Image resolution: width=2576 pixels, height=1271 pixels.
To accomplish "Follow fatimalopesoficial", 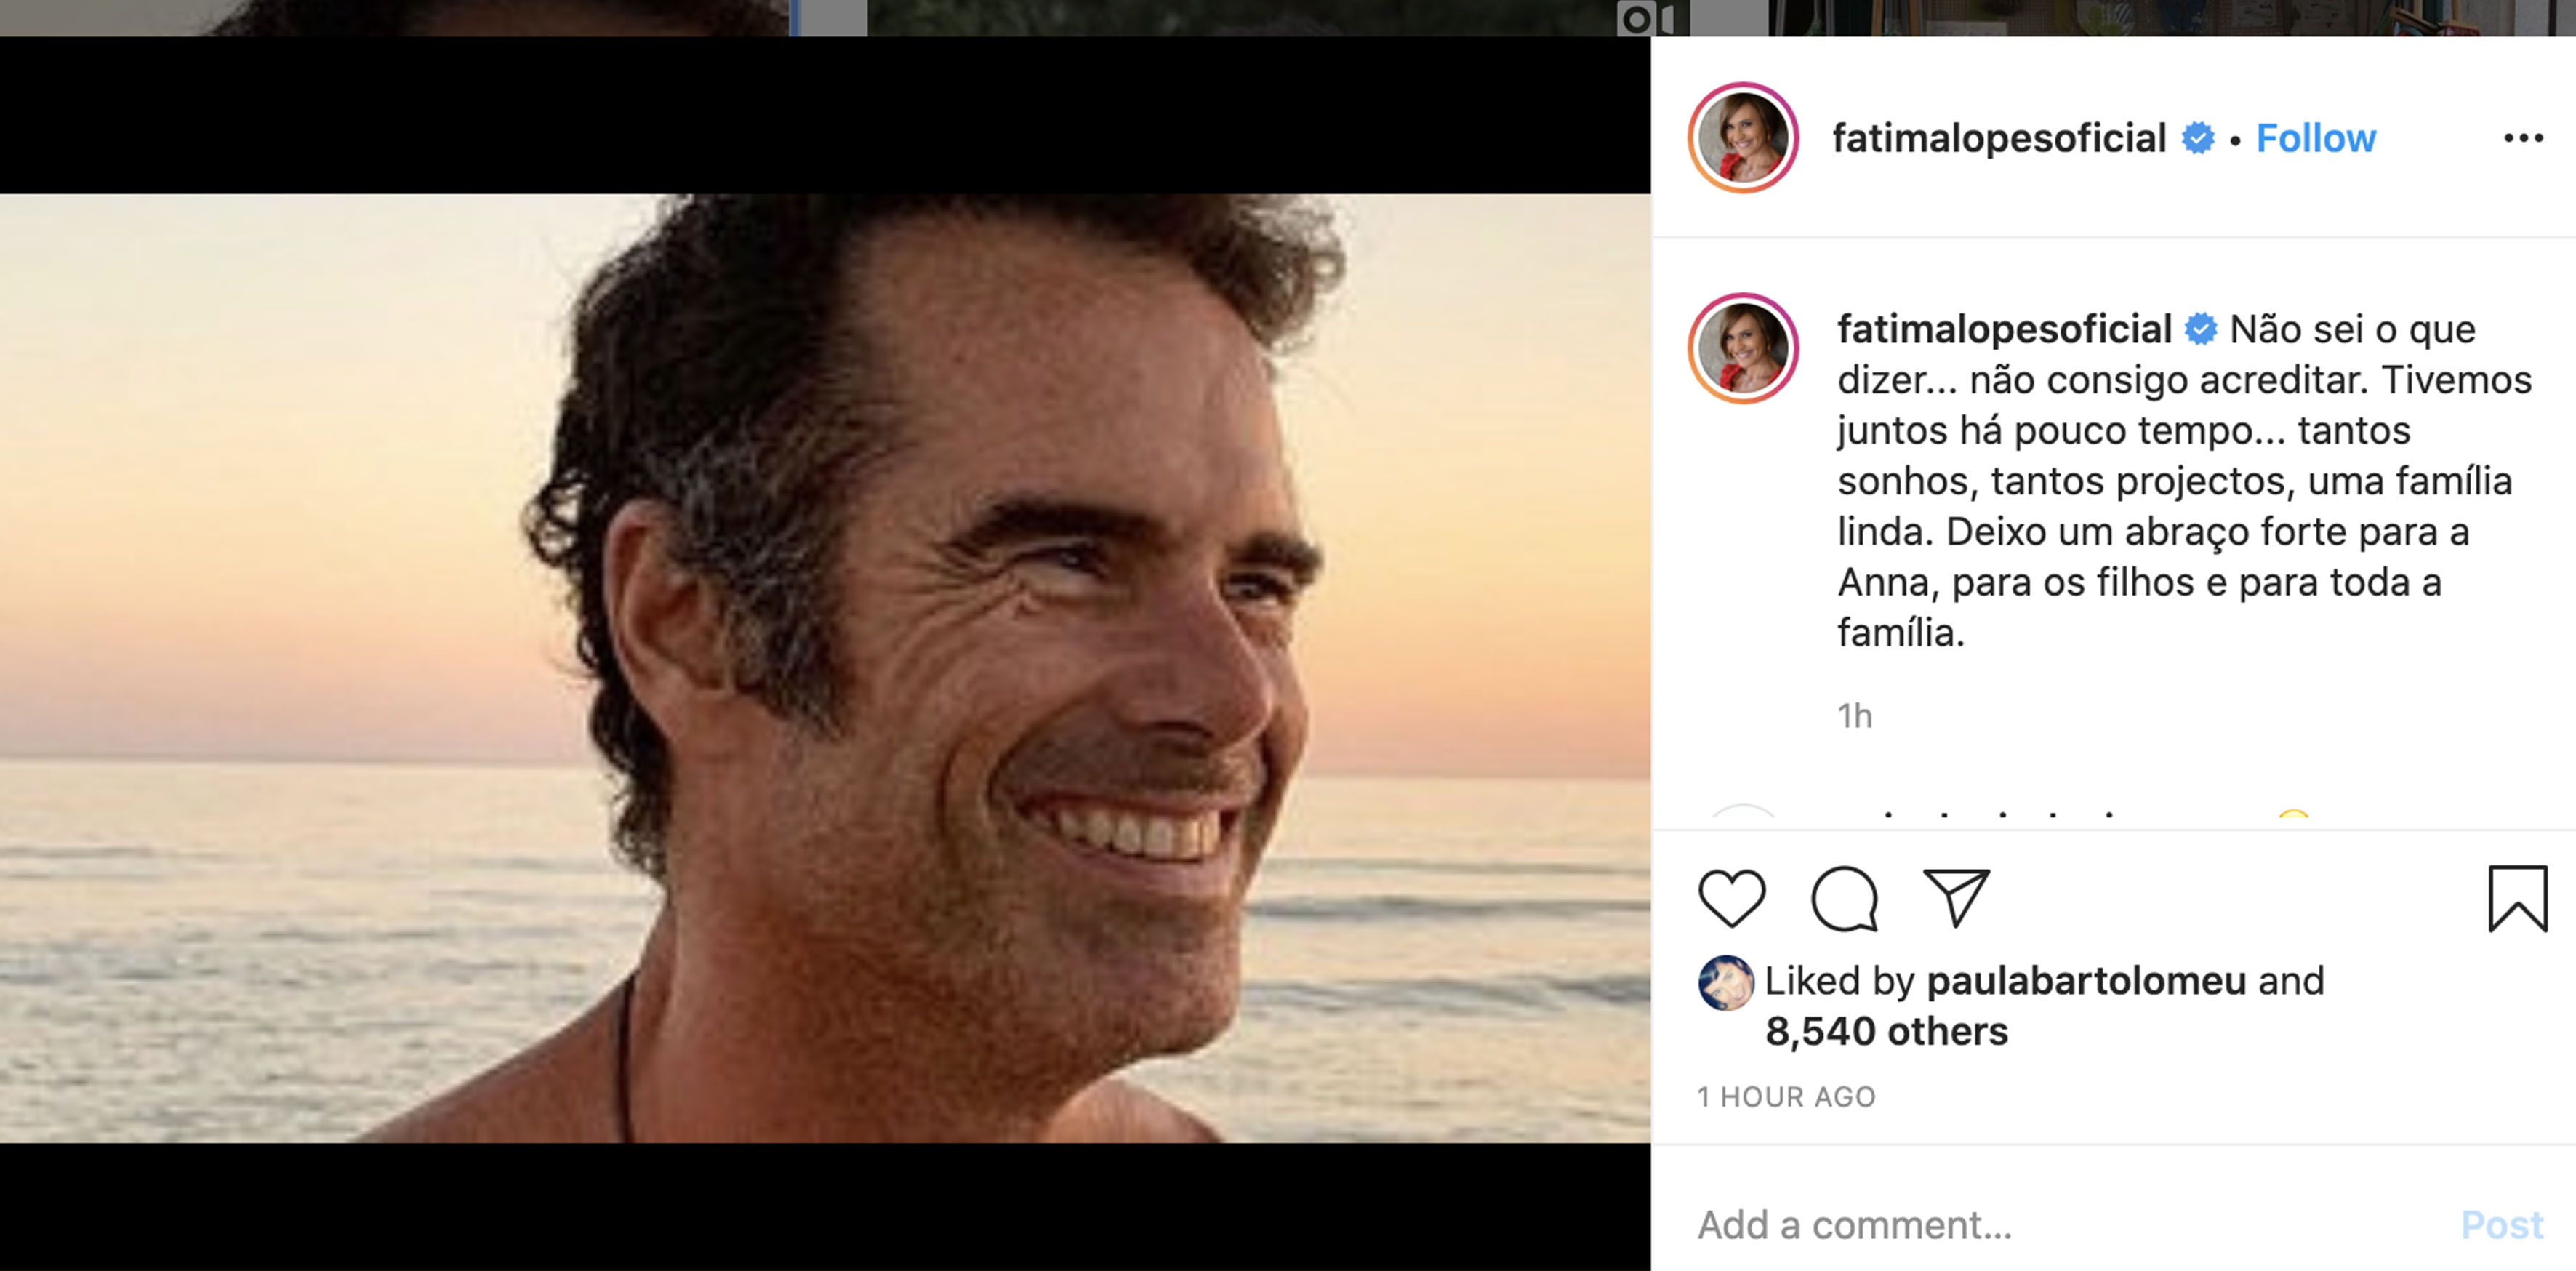I will (2315, 138).
